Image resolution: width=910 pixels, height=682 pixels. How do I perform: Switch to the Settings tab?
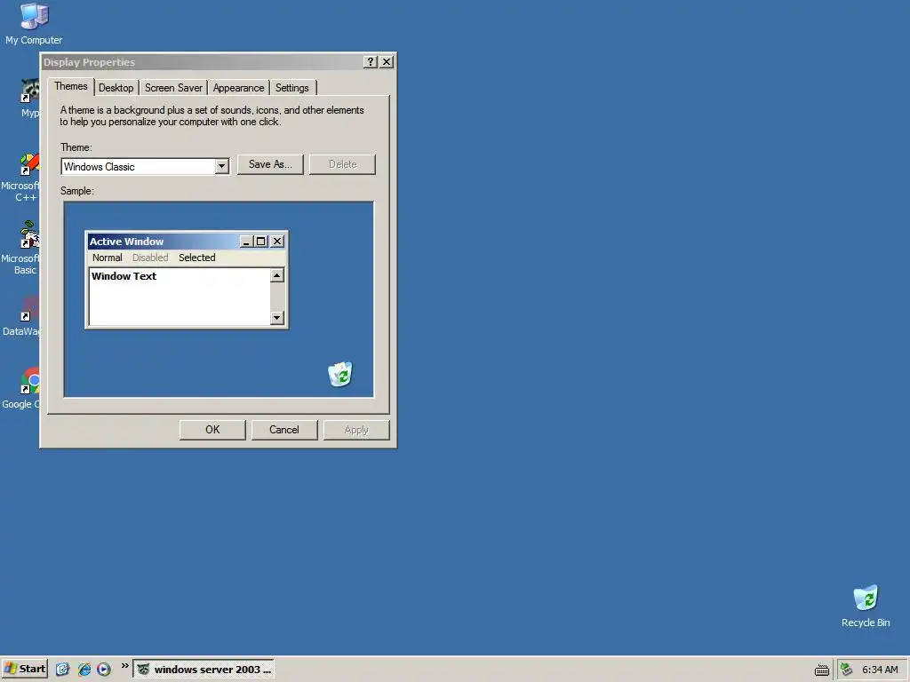coord(291,88)
